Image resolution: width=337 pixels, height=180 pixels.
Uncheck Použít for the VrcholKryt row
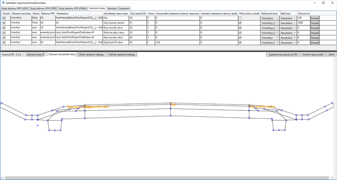coord(4,18)
